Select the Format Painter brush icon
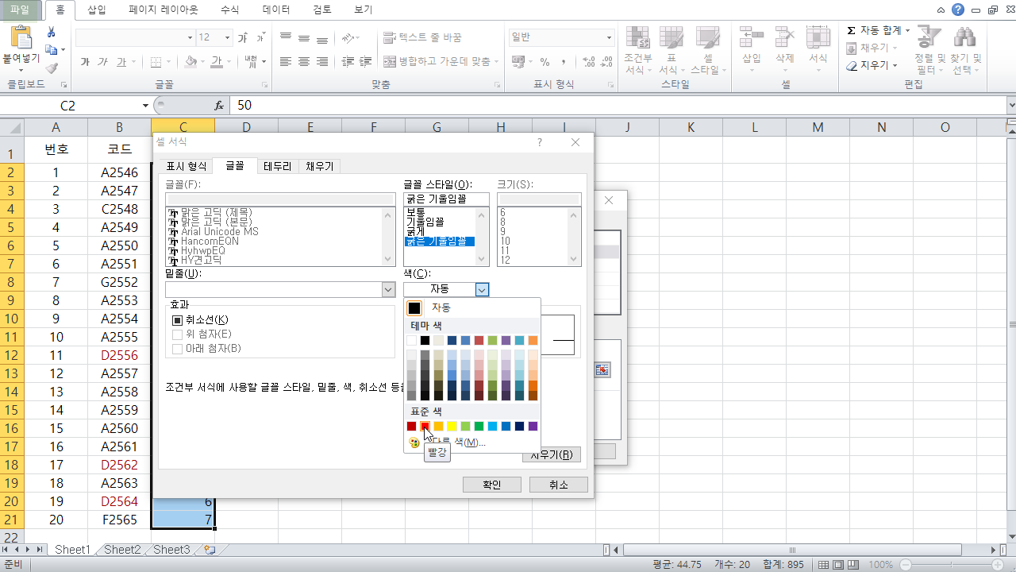 (52, 68)
